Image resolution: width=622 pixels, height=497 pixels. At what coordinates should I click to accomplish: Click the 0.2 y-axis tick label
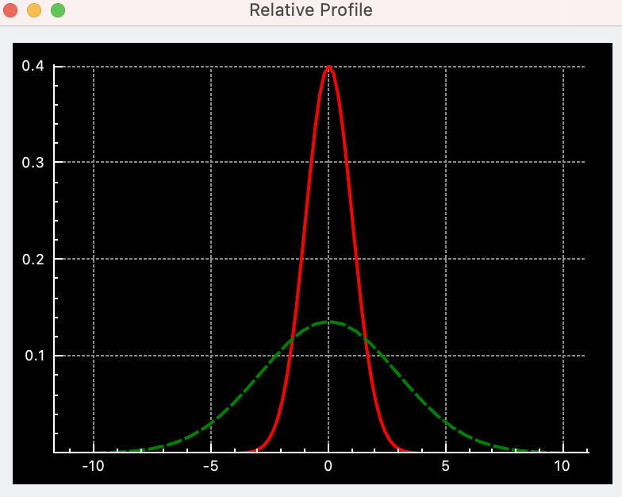point(33,259)
